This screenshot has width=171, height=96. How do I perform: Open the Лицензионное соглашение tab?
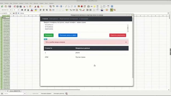[69, 19]
